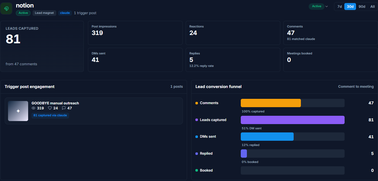Click the DMs sent card value 41
Screen dimensions: 378x181
[x=95, y=60]
